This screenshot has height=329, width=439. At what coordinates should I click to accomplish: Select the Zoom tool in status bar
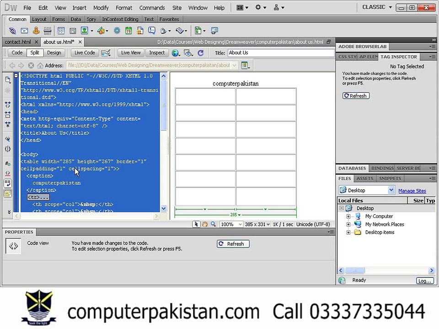(x=214, y=224)
